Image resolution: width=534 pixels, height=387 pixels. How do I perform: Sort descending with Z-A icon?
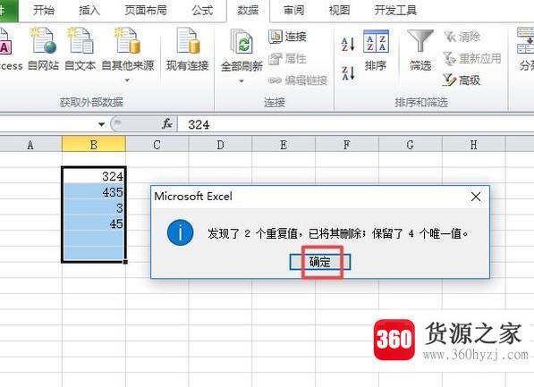(348, 73)
